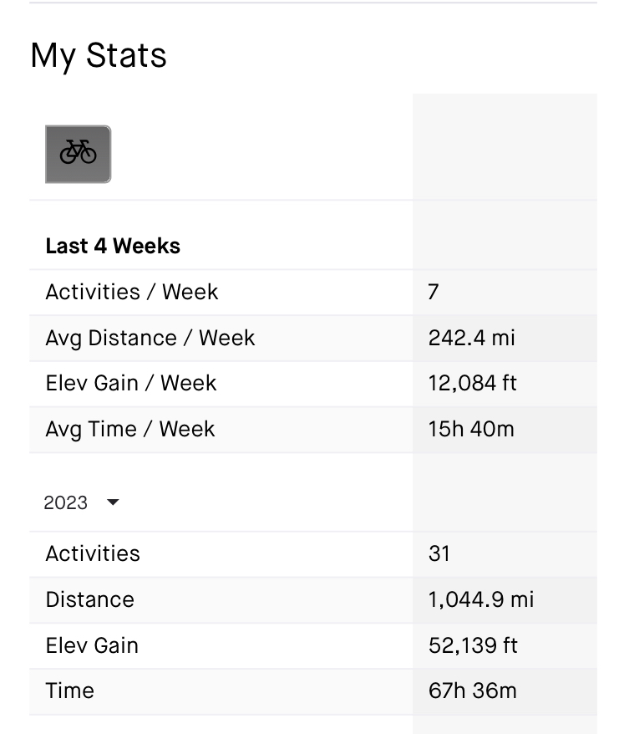Click the My Stats heading
The height and width of the screenshot is (734, 624).
(99, 56)
